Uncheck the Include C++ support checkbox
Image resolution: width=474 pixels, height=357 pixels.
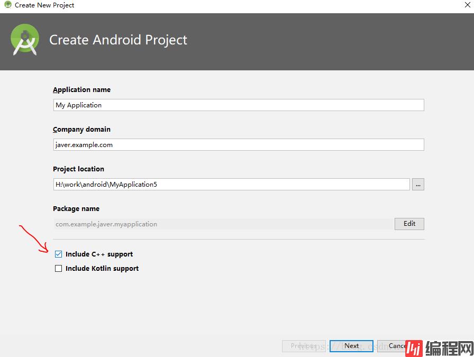point(59,254)
